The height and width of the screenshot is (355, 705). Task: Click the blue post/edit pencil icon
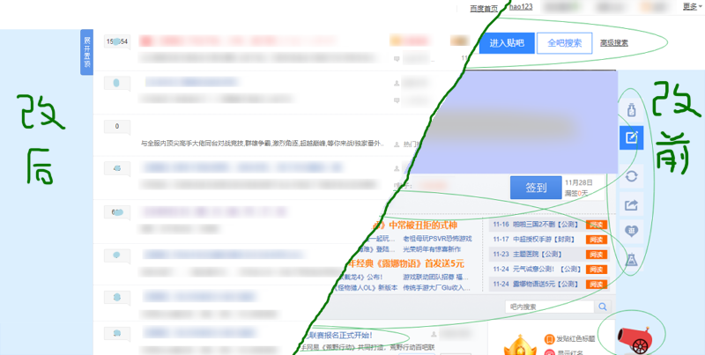631,137
